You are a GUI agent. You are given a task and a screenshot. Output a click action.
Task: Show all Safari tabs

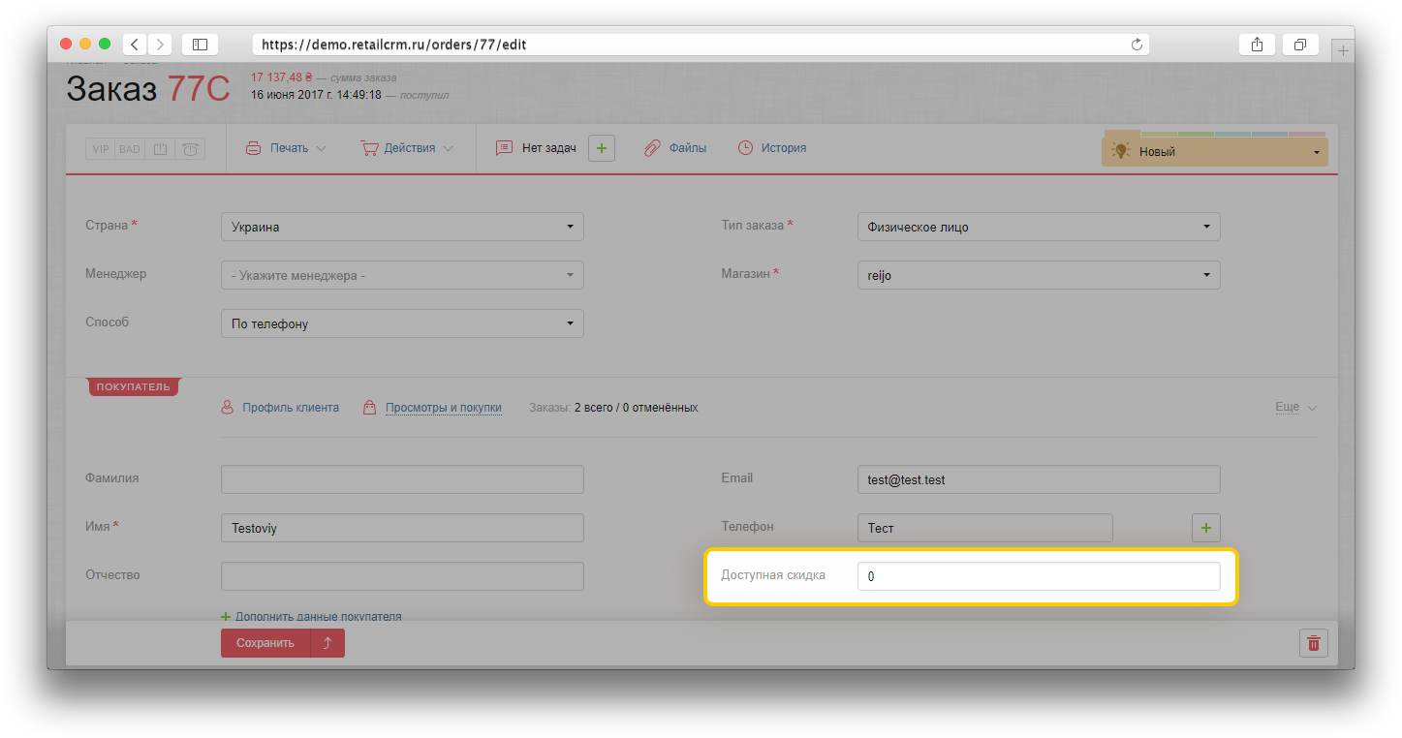tap(1300, 45)
